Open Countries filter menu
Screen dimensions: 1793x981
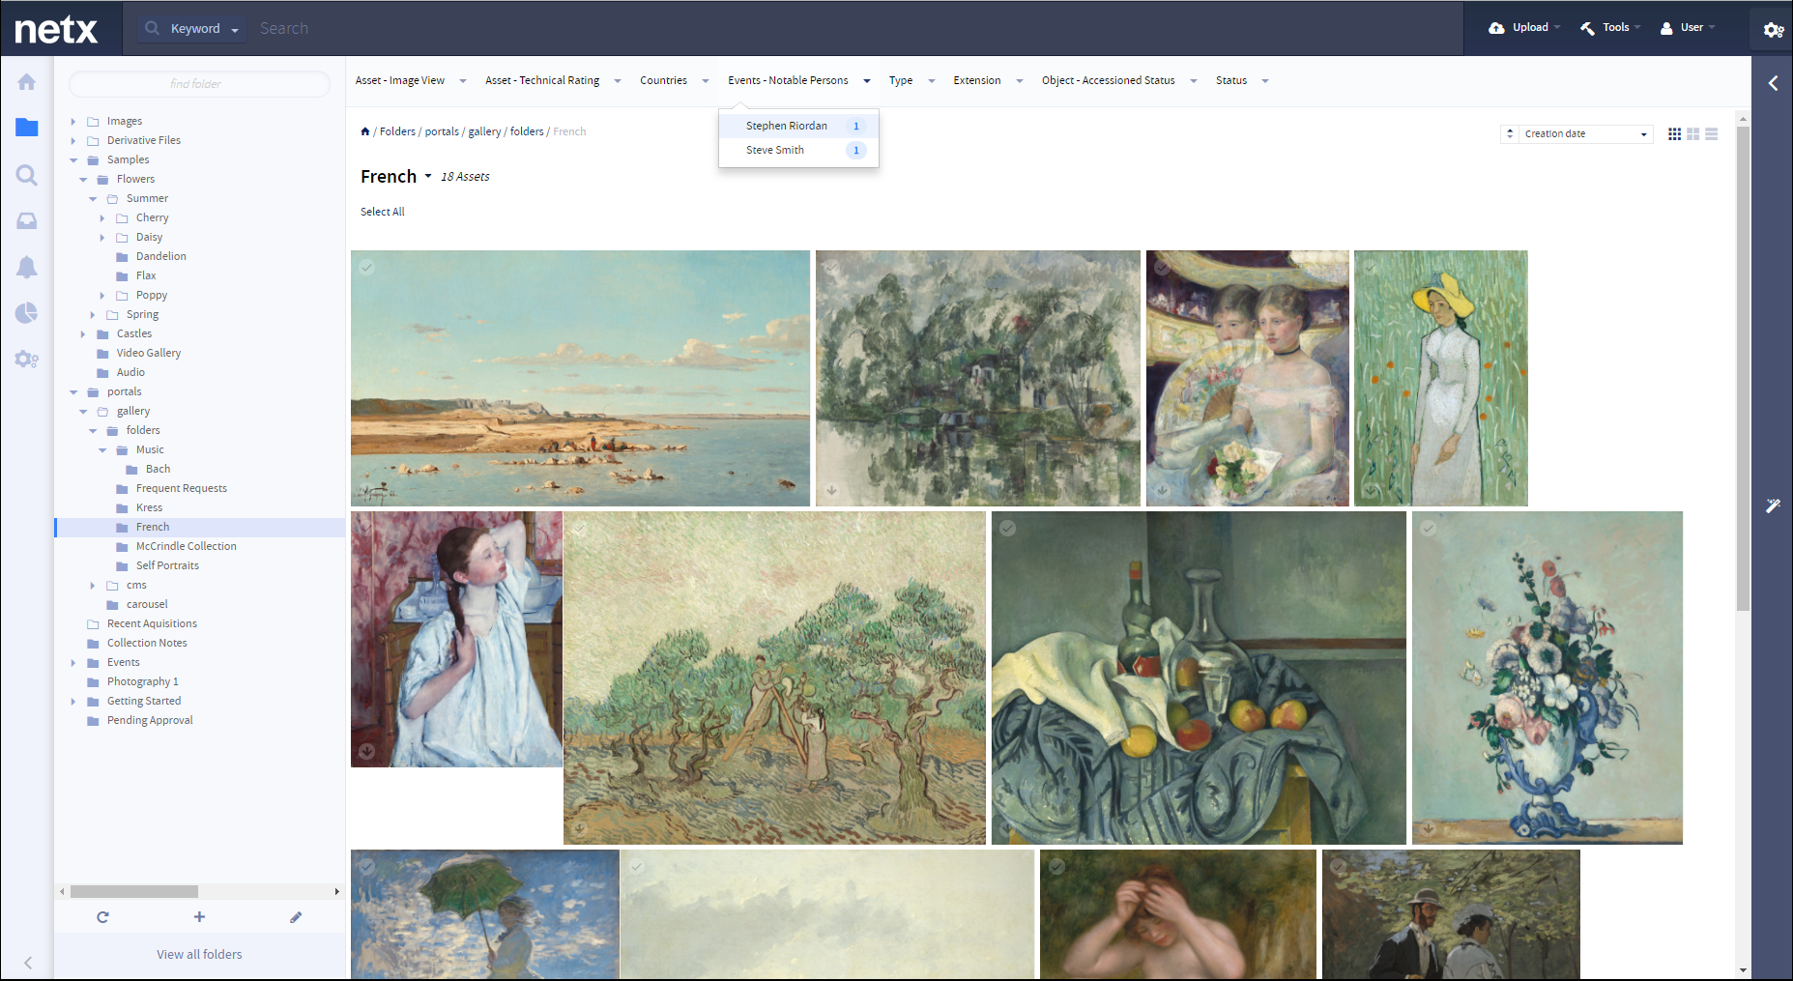pyautogui.click(x=675, y=81)
